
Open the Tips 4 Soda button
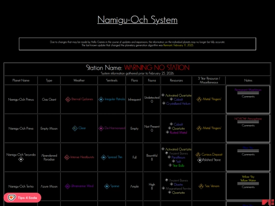(22, 197)
